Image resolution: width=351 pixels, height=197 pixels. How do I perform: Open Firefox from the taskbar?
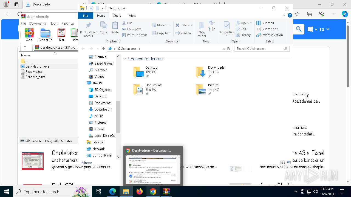tap(140, 192)
